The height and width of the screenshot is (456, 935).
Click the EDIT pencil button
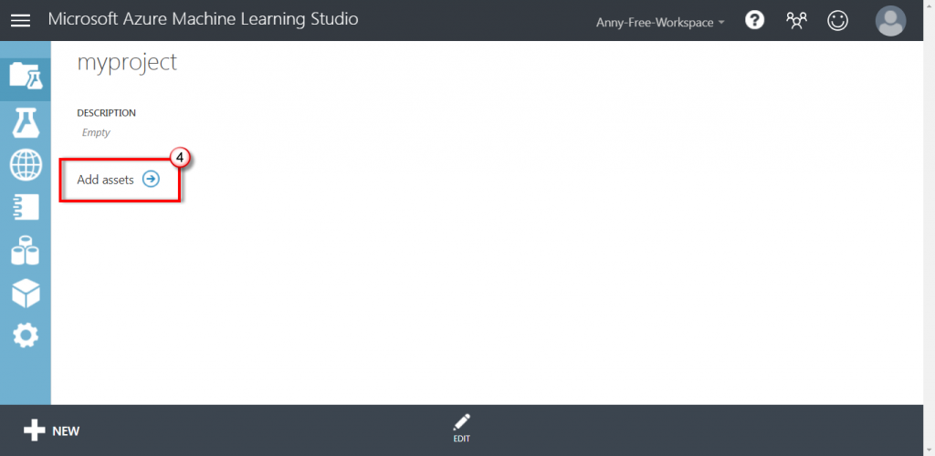[461, 429]
